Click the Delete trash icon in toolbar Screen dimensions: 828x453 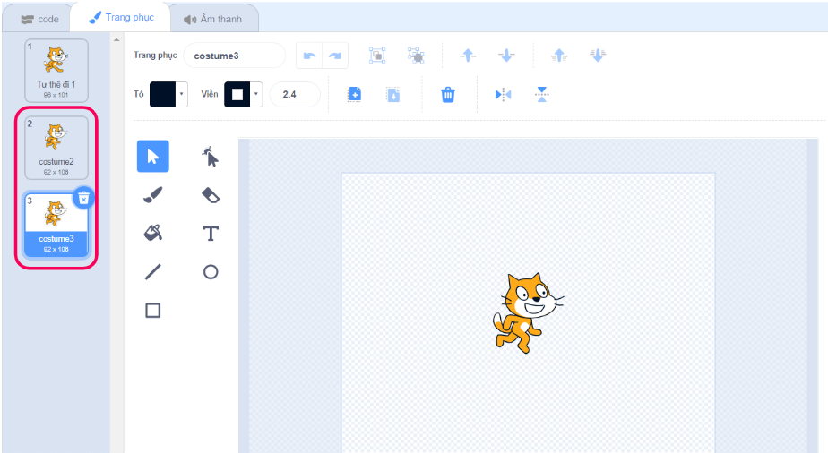(448, 95)
